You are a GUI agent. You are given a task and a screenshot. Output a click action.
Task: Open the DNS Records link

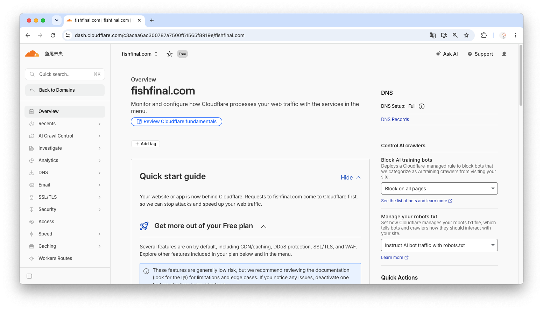click(x=395, y=119)
